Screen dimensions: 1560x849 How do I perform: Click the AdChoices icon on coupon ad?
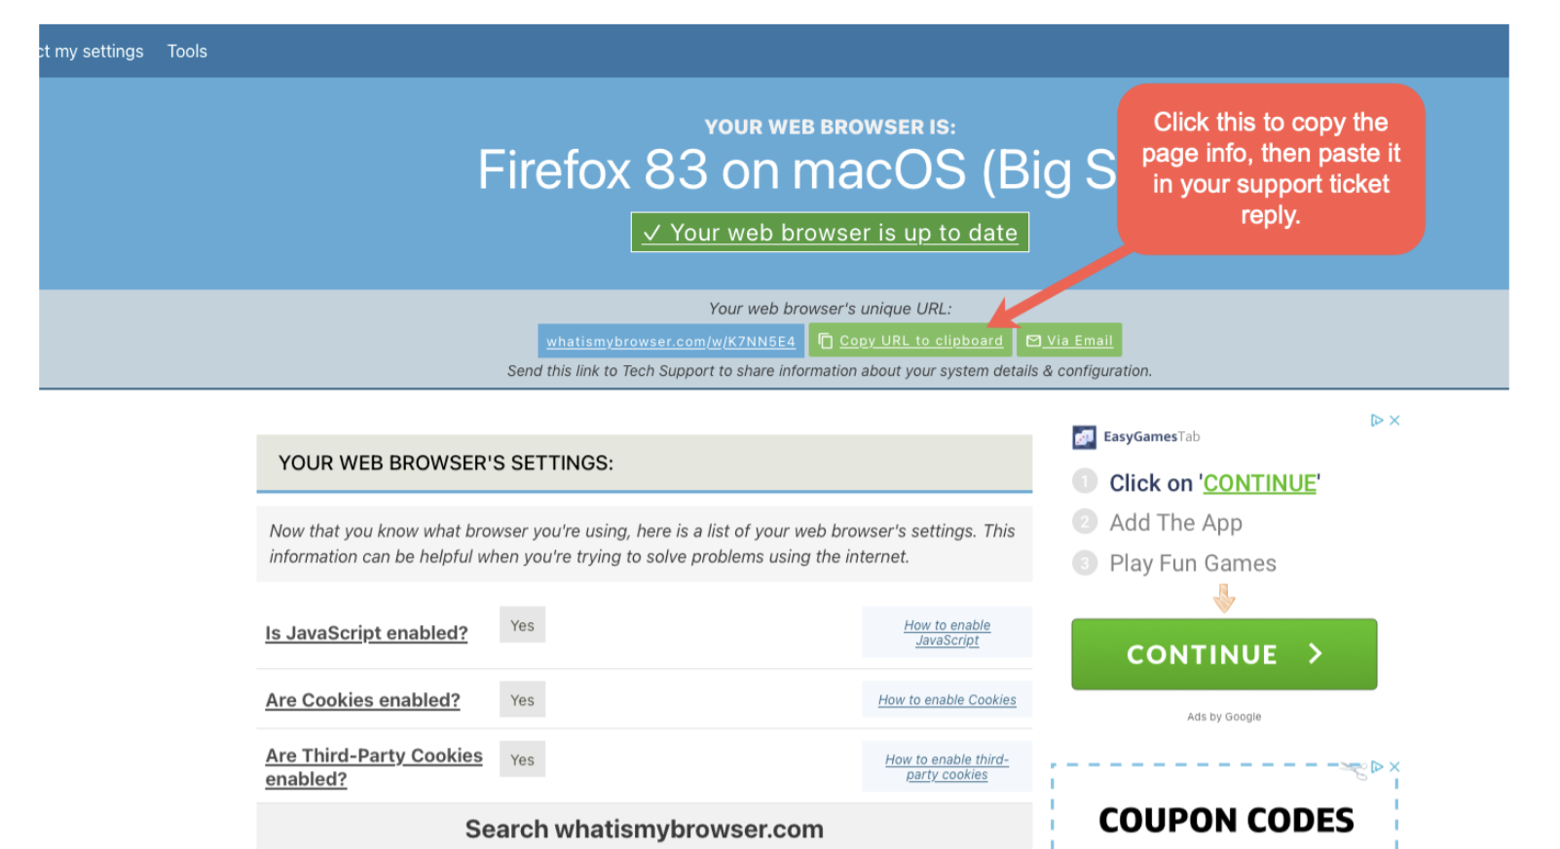click(1377, 767)
